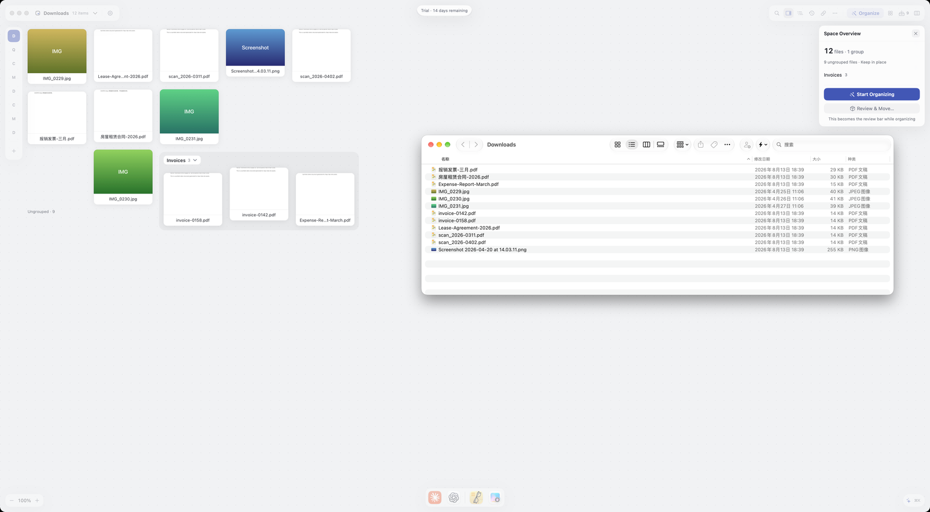The height and width of the screenshot is (512, 930).
Task: Select the Screenshot png thumbnail on canvas
Action: click(255, 52)
